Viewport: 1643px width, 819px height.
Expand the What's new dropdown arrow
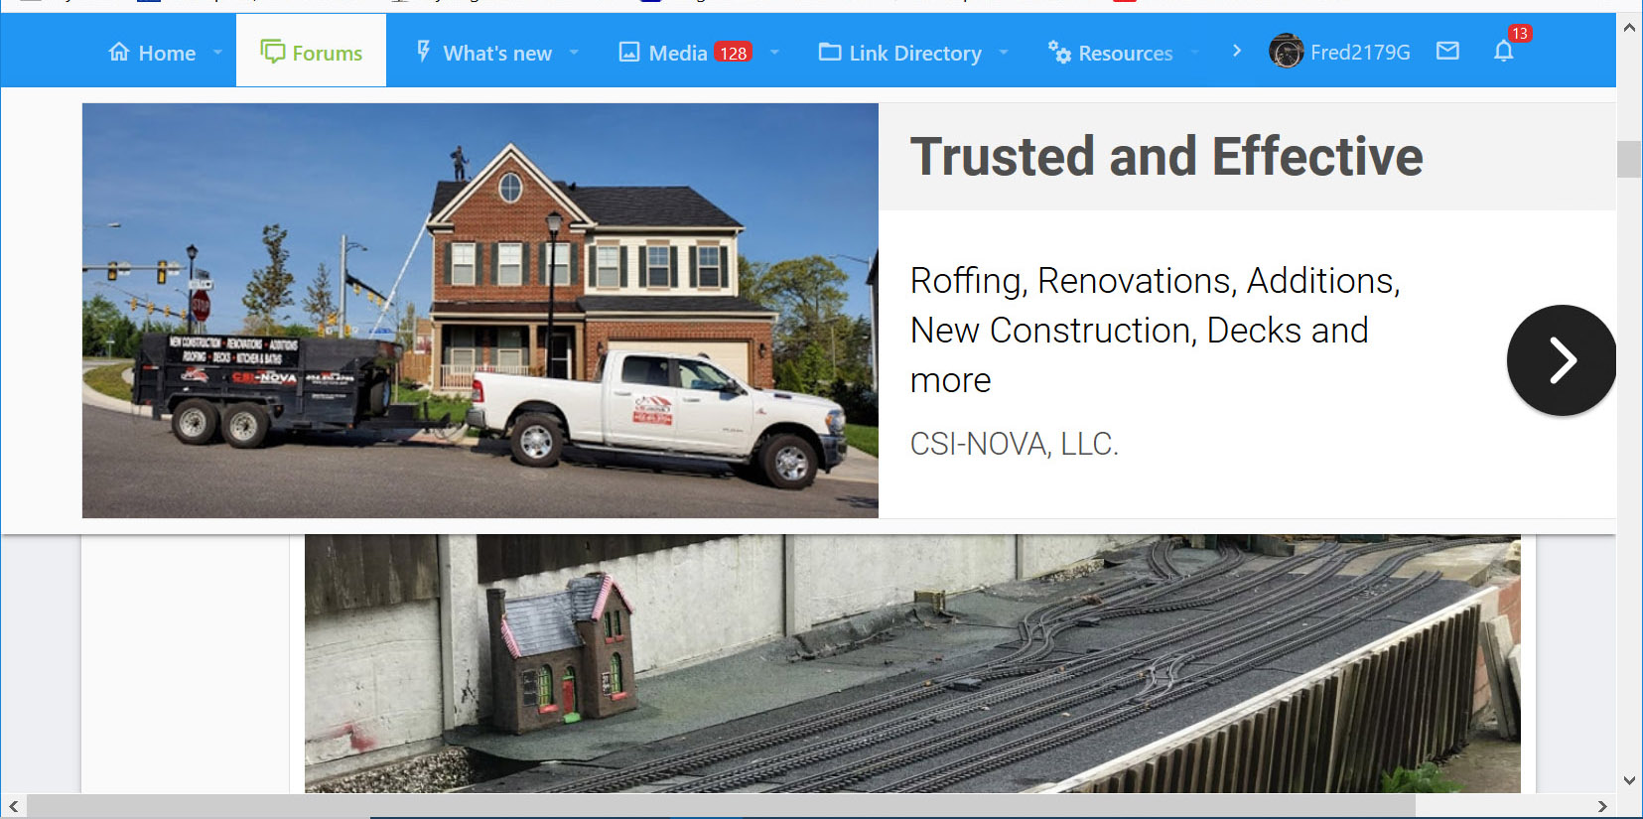tap(574, 53)
